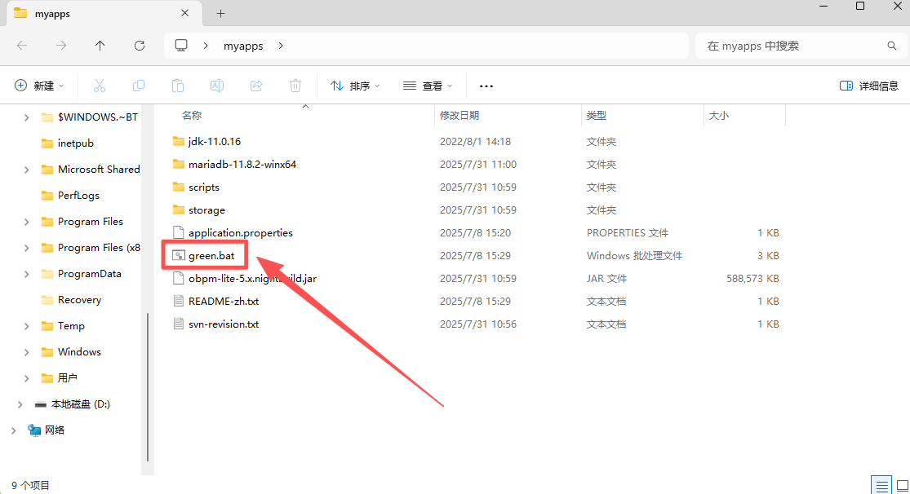Open the 排序 sort dropdown

[x=355, y=86]
